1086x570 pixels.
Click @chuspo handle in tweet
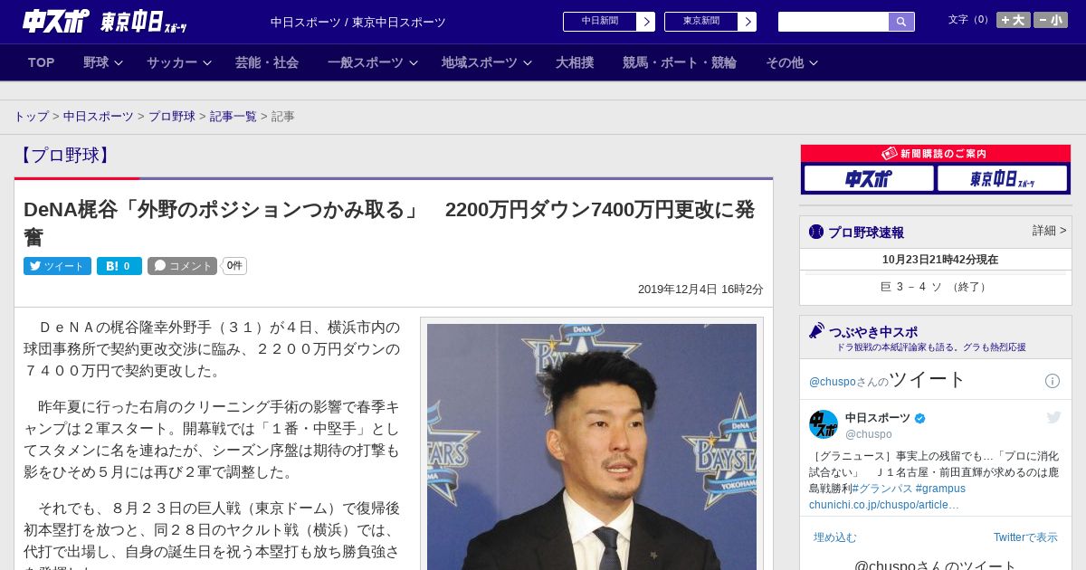click(869, 434)
